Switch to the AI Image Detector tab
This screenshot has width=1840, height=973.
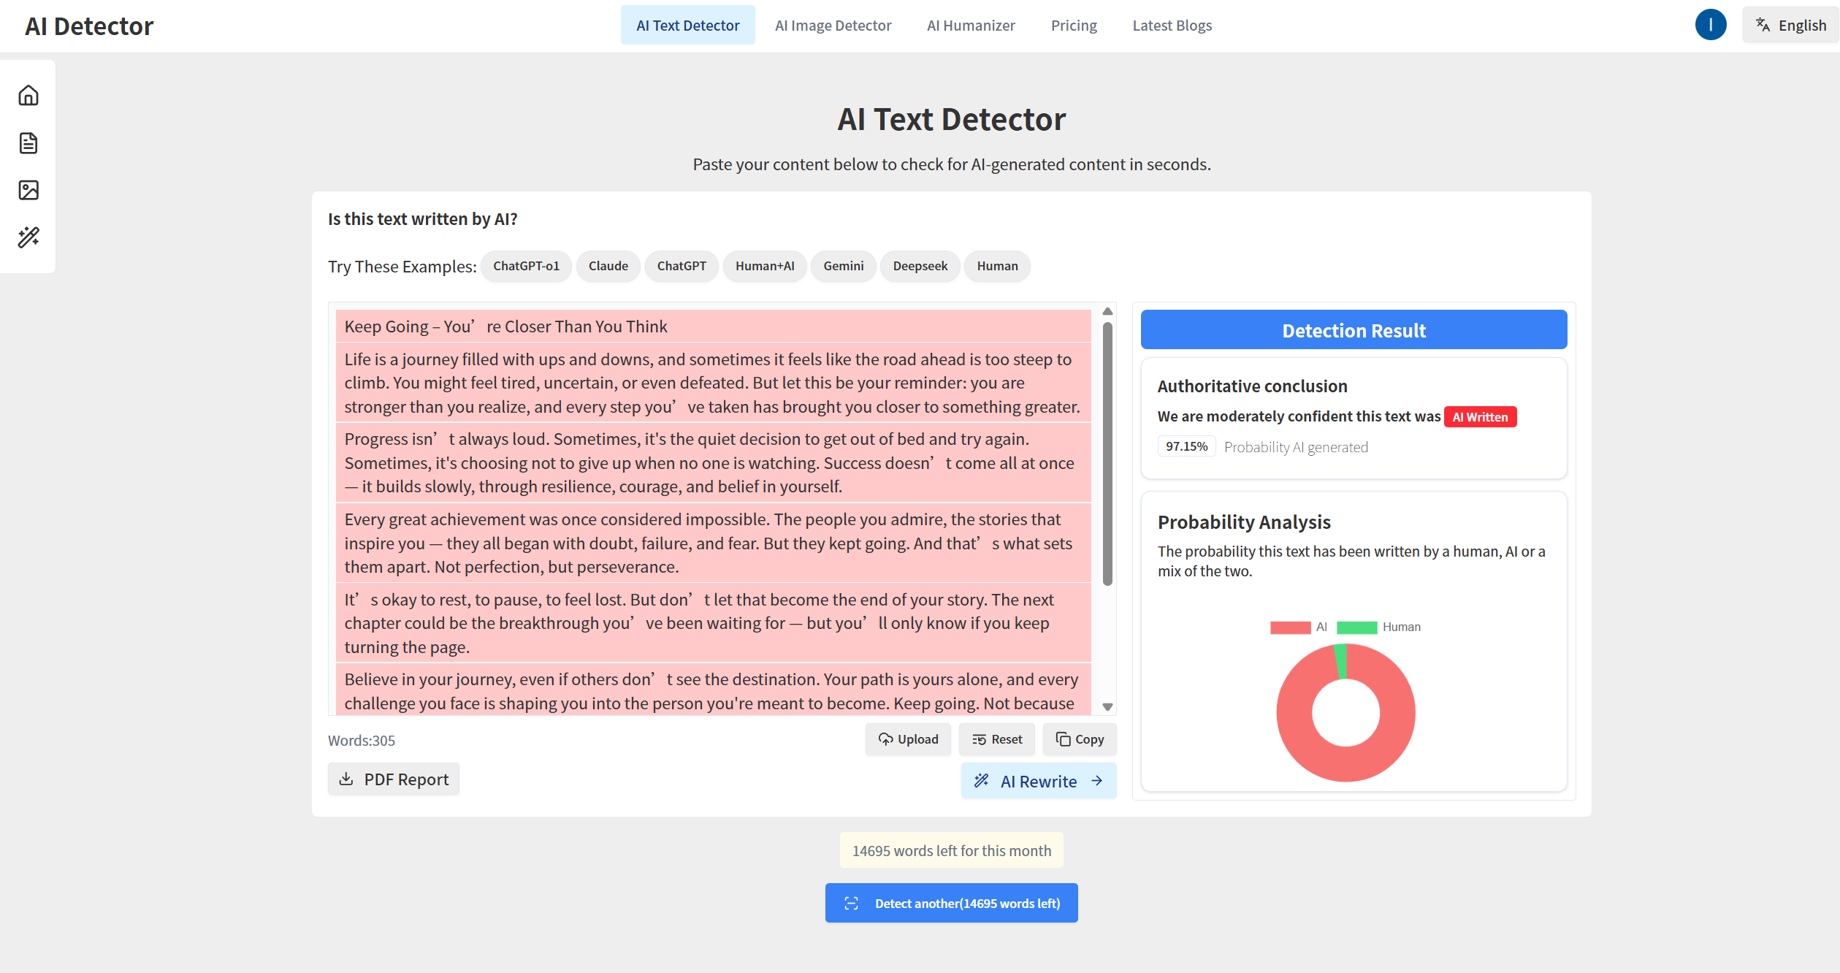tap(833, 26)
